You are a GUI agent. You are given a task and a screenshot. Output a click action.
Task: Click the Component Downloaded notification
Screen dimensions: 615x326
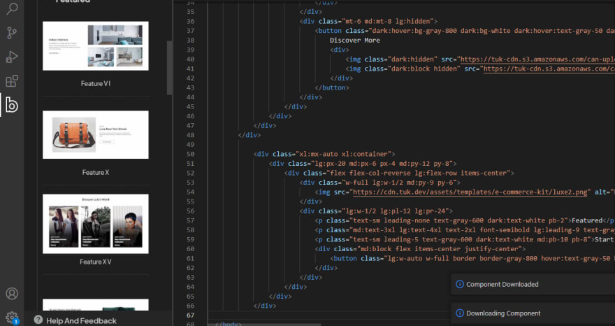[x=533, y=284]
